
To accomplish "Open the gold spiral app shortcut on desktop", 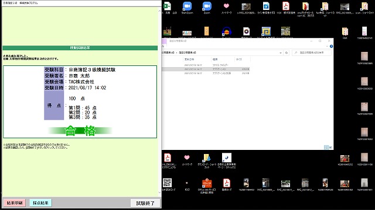I will coord(266,32).
